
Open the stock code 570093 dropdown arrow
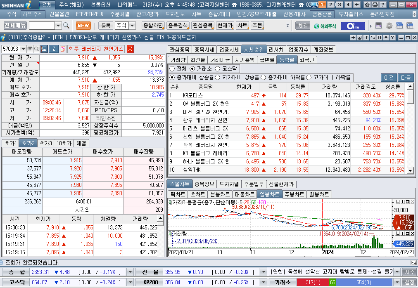click(x=23, y=49)
